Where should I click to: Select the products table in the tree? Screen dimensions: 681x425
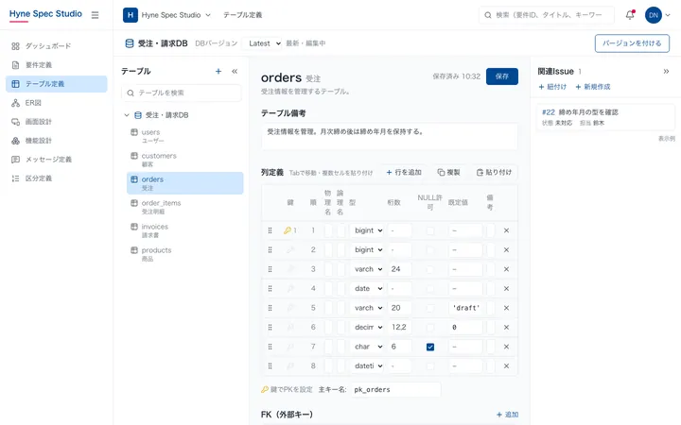[x=184, y=254]
